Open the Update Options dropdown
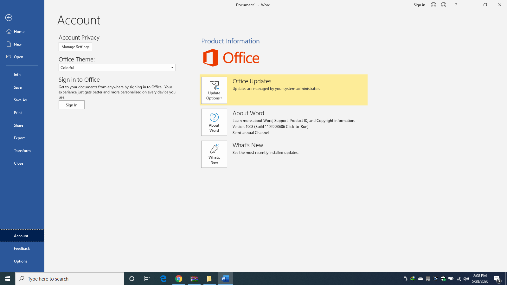The width and height of the screenshot is (507, 285). 214,90
